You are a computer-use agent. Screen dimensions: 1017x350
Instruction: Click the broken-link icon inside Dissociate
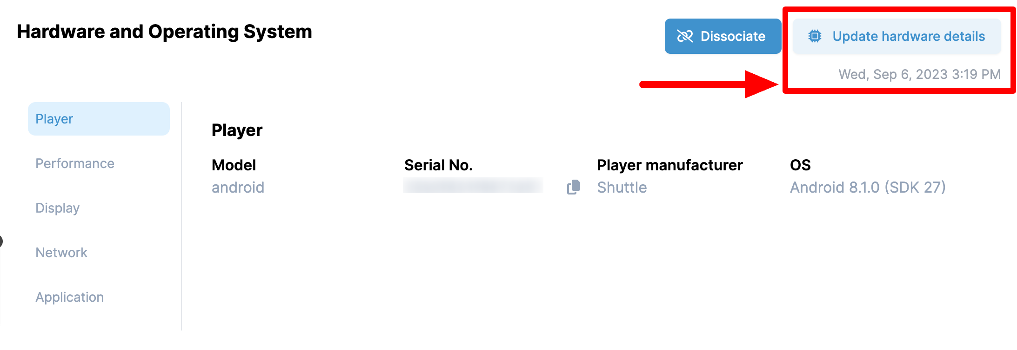tap(685, 36)
